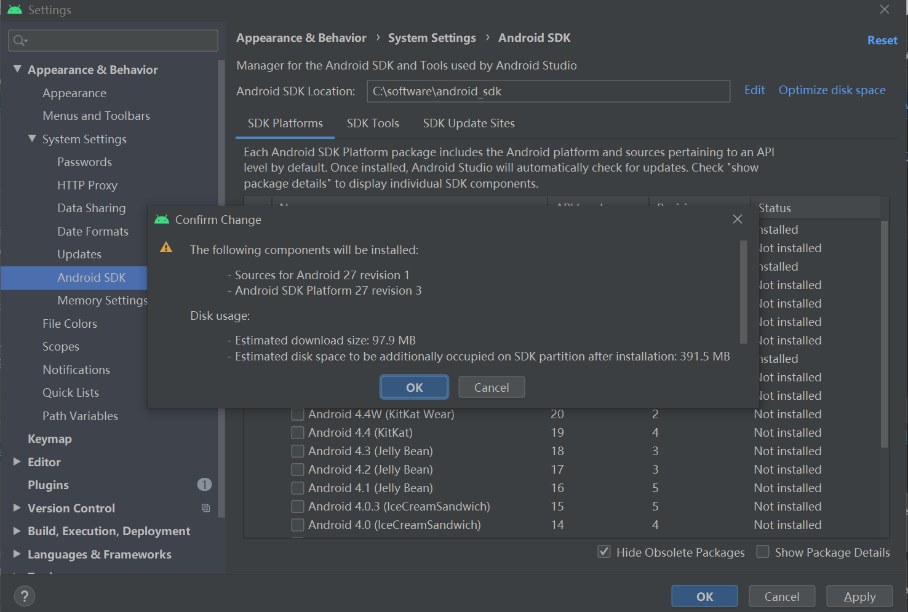Confirm installation with OK in Confirm Change
Image resolution: width=908 pixels, height=612 pixels.
point(414,387)
